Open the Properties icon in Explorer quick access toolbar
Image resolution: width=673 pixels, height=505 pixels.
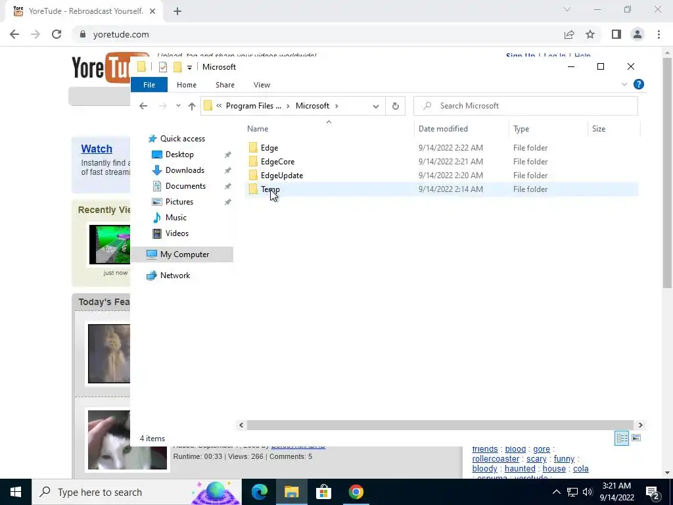click(163, 67)
